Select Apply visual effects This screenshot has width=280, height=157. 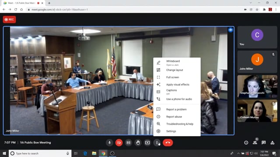(x=177, y=85)
